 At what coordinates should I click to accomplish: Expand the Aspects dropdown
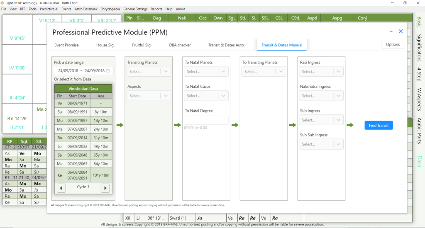(149, 96)
